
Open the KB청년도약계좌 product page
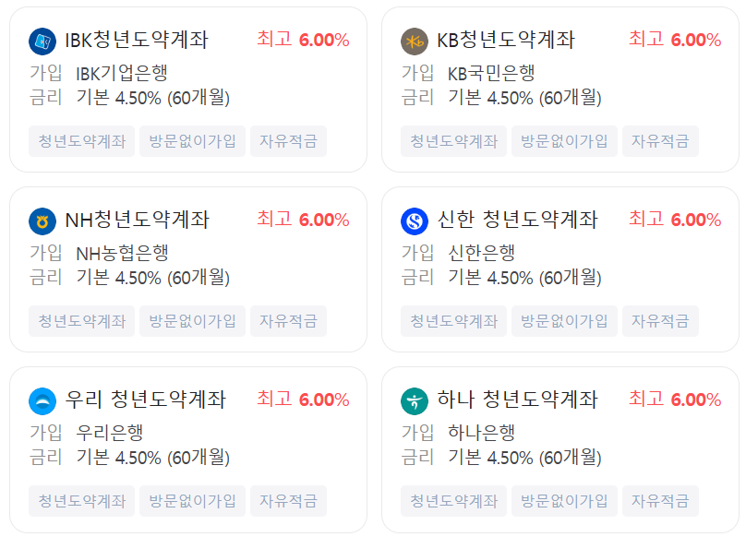(x=508, y=39)
